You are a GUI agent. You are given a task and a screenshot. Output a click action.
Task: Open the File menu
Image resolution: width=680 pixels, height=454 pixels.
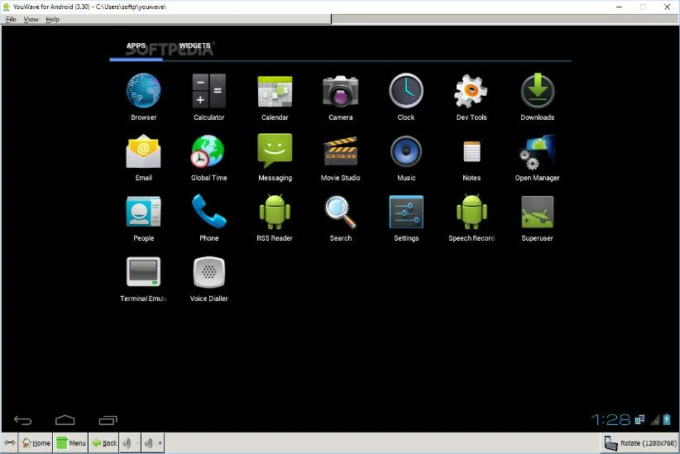coord(11,19)
